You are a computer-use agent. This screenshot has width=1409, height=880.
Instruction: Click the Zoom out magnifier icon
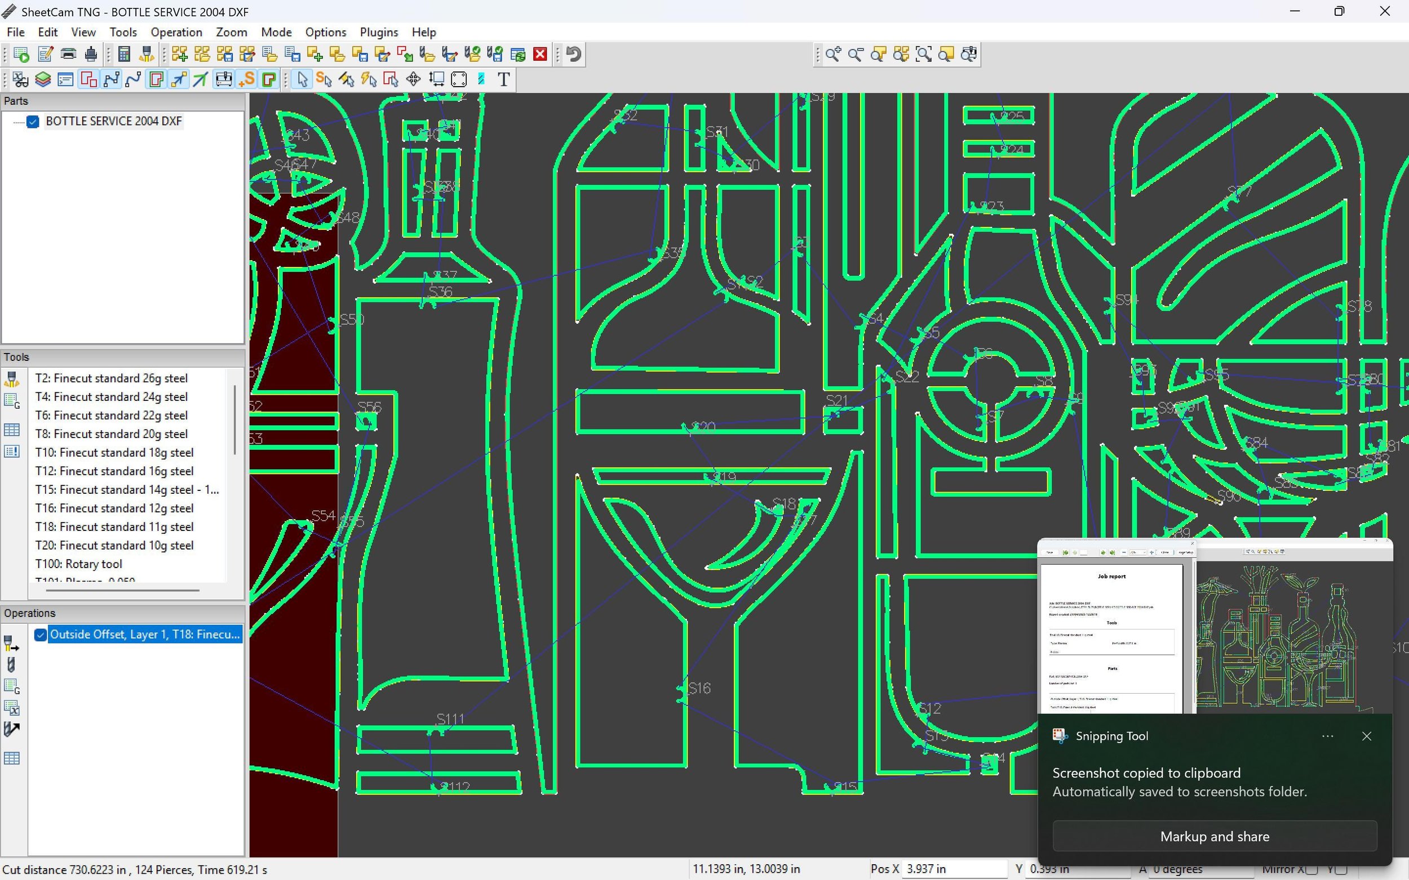coord(856,54)
